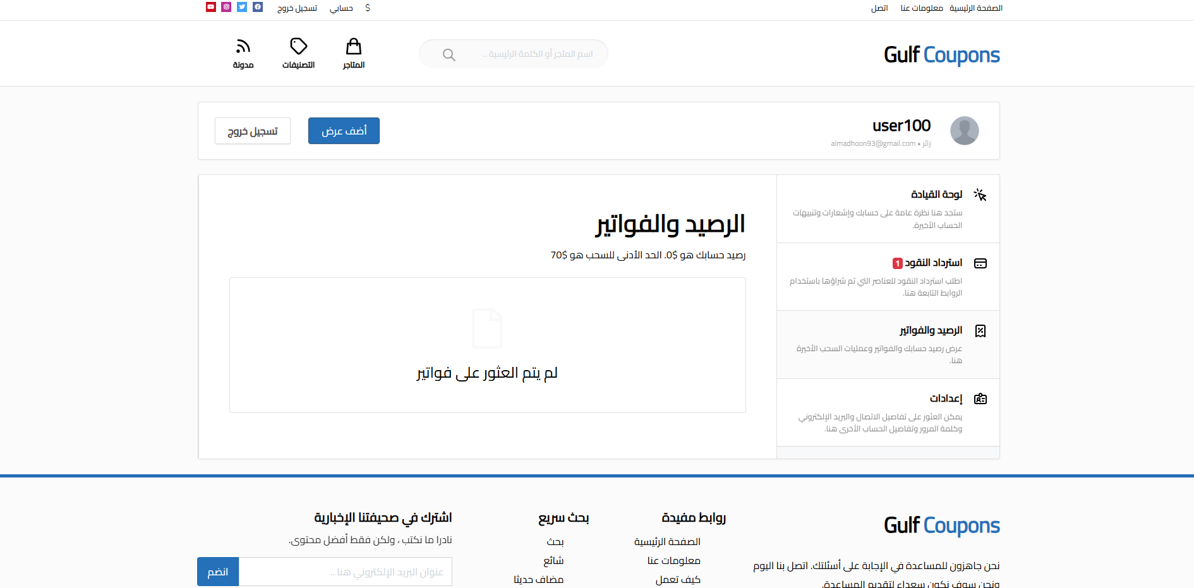Open the $ currency selector

coord(367,8)
